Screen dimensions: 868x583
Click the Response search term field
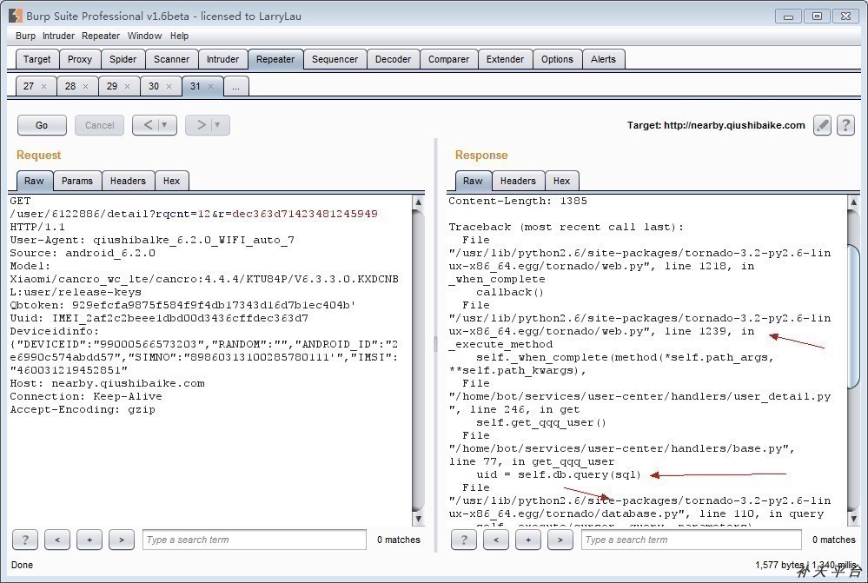692,540
